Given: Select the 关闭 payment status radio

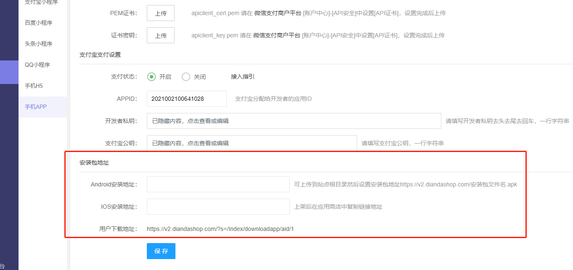Looking at the screenshot, I should click(x=186, y=77).
